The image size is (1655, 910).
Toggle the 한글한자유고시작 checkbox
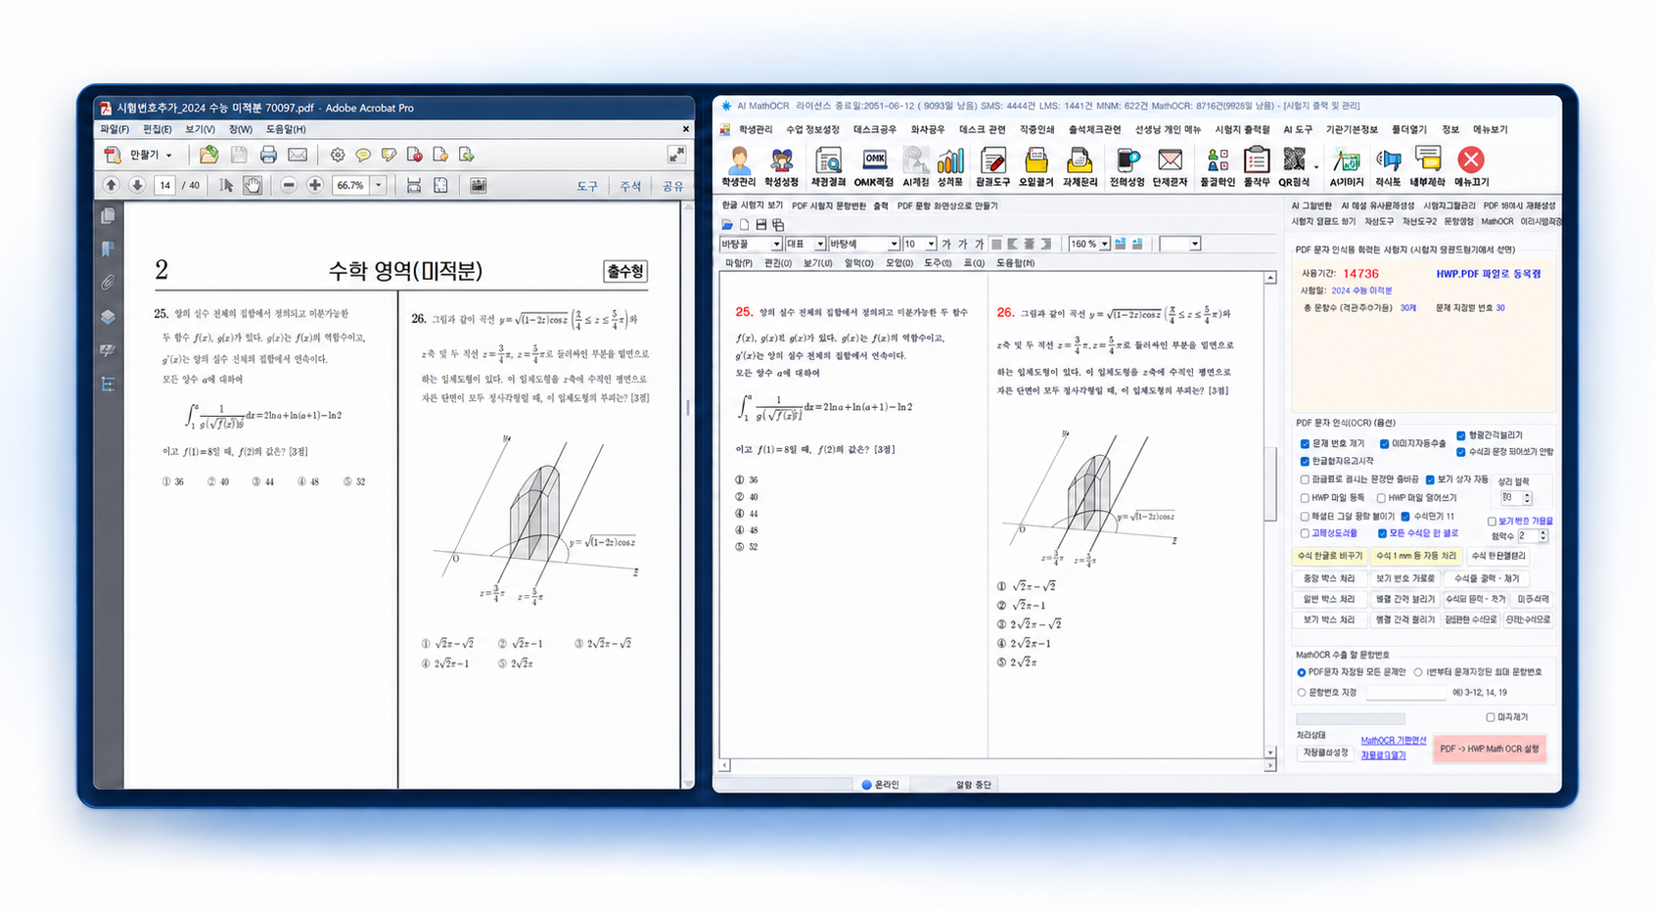1305,461
